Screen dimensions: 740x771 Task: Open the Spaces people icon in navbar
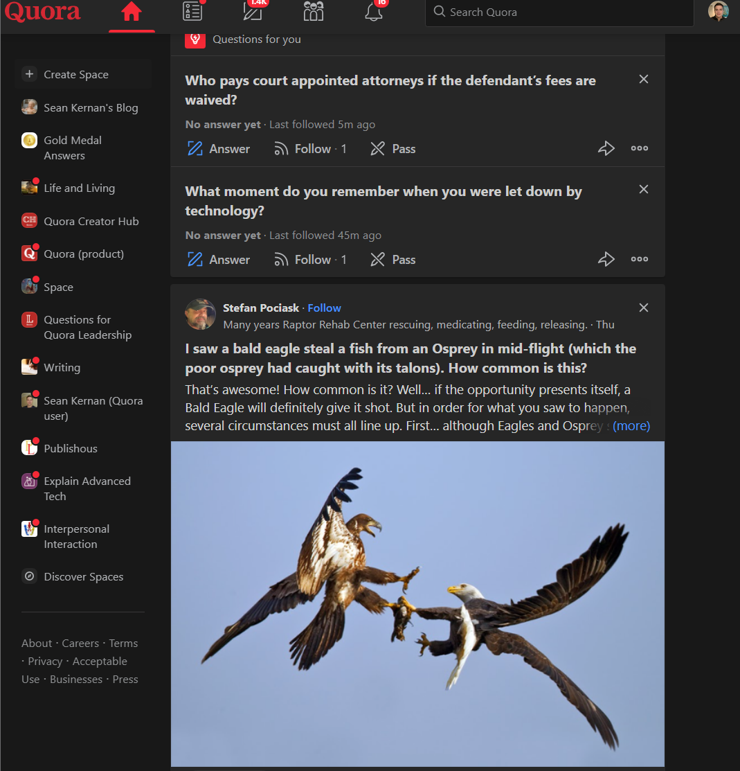click(x=314, y=11)
